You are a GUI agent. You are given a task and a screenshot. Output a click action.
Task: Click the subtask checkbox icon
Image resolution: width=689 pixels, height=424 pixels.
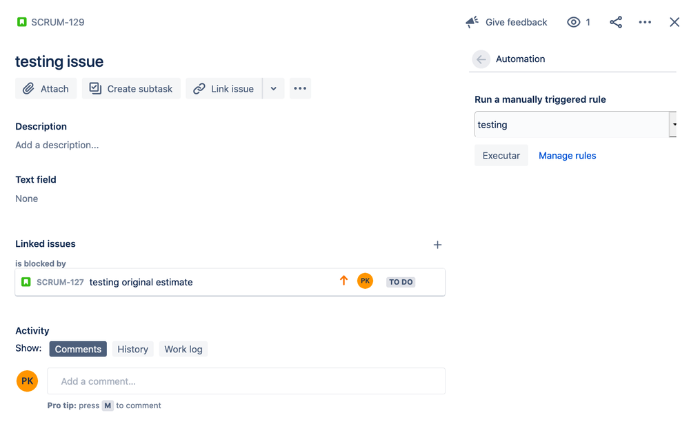[x=95, y=88]
